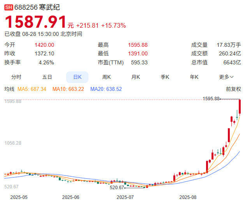Show the 季K quarterly chart tab
The width and height of the screenshot is (245, 204).
165,77
